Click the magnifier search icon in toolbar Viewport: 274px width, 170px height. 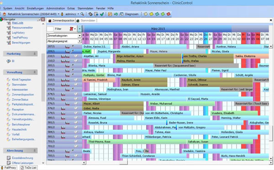tap(82, 14)
